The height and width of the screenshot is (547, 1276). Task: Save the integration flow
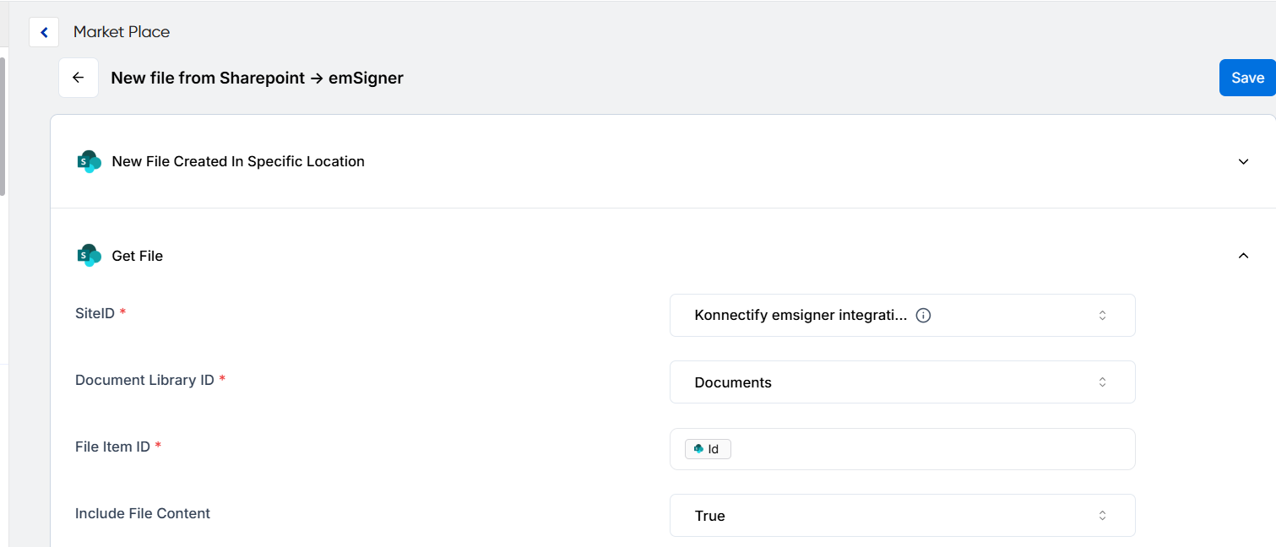pos(1246,78)
